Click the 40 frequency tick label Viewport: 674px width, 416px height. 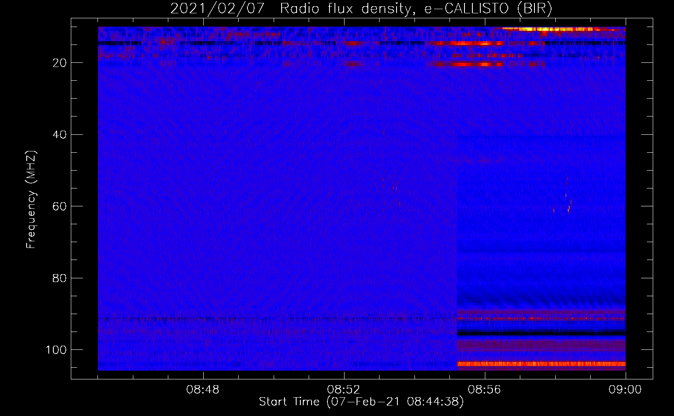click(60, 135)
